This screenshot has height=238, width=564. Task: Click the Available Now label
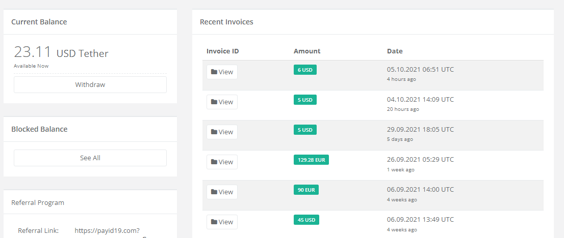click(31, 66)
